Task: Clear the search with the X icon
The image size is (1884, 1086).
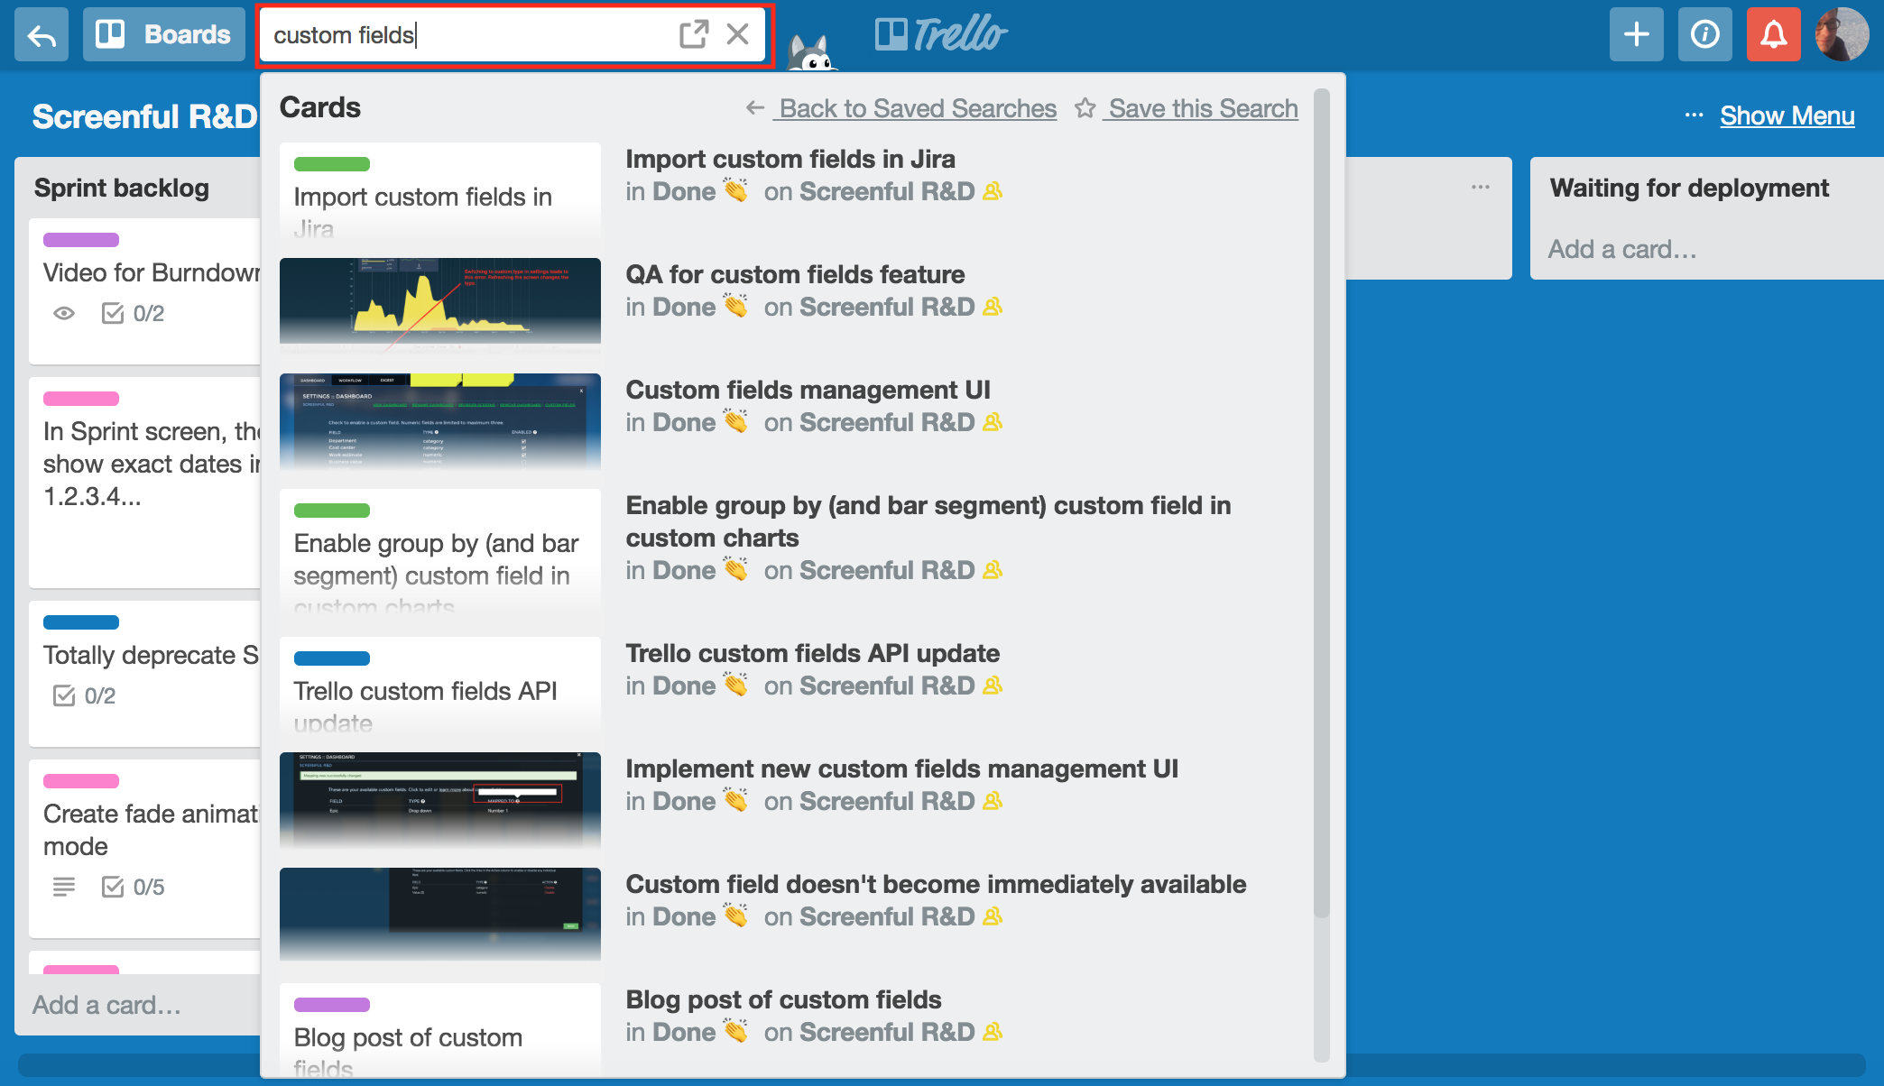Action: [738, 34]
